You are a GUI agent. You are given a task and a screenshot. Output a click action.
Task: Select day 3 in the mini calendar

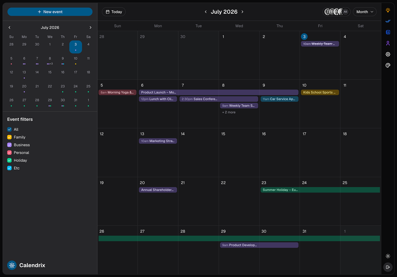76,47
